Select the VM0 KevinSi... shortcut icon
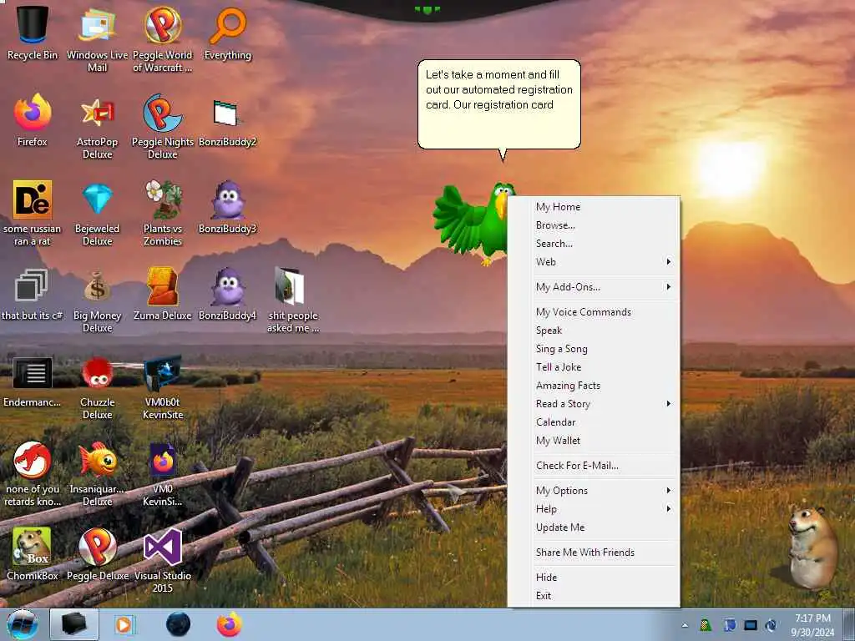This screenshot has height=641, width=855. coord(163,474)
